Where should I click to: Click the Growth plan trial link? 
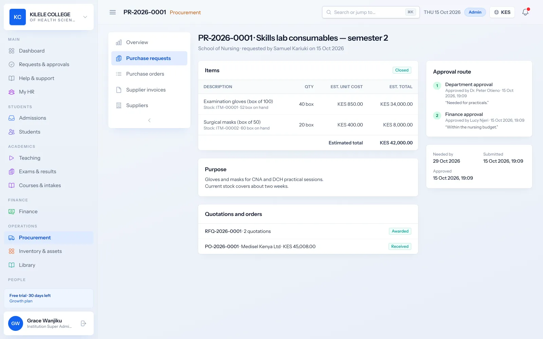[x=21, y=301]
